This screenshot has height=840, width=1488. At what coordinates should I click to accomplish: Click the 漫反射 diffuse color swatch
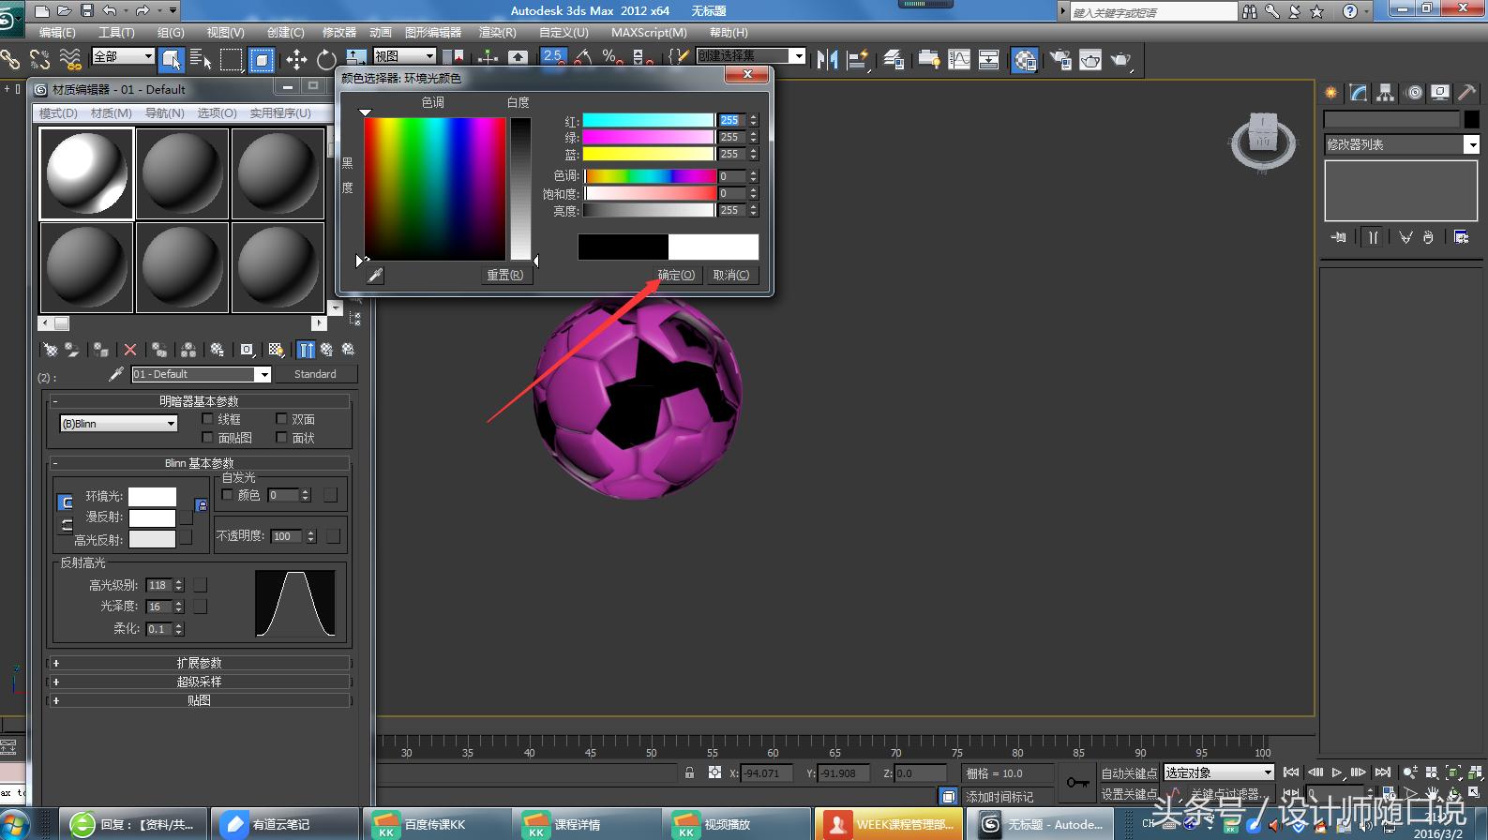click(152, 517)
